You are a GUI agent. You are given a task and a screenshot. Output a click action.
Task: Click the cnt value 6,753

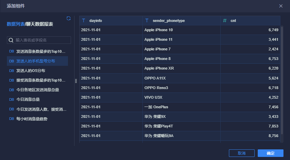click(x=273, y=59)
